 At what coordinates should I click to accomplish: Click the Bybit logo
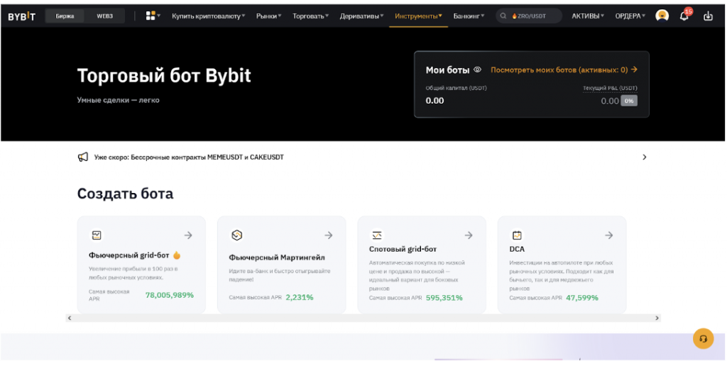tap(21, 16)
